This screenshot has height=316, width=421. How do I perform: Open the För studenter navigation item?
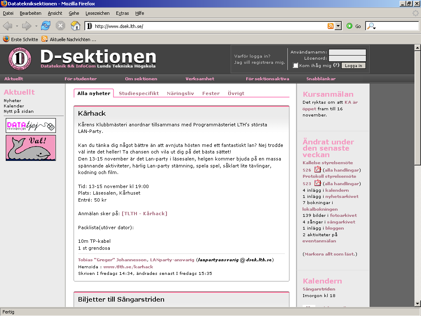[81, 79]
